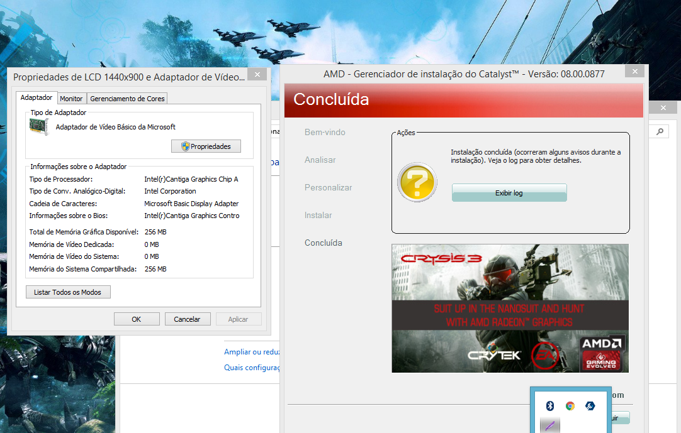This screenshot has width=681, height=433.
Task: Click 'Tipo de Conv. Analógico-Digital:' label
Action: 77,191
